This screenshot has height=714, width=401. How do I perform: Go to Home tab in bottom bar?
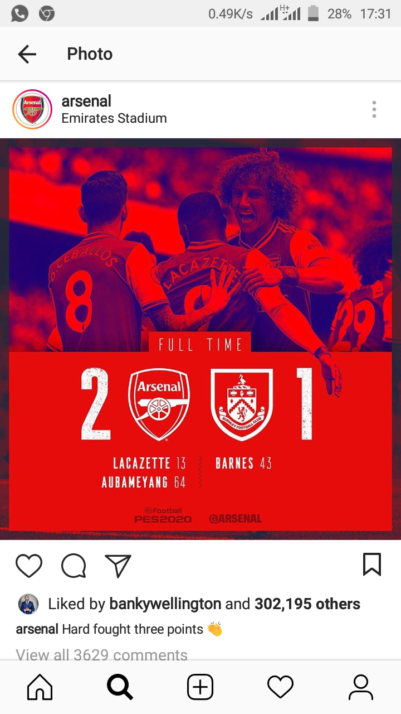point(40,687)
